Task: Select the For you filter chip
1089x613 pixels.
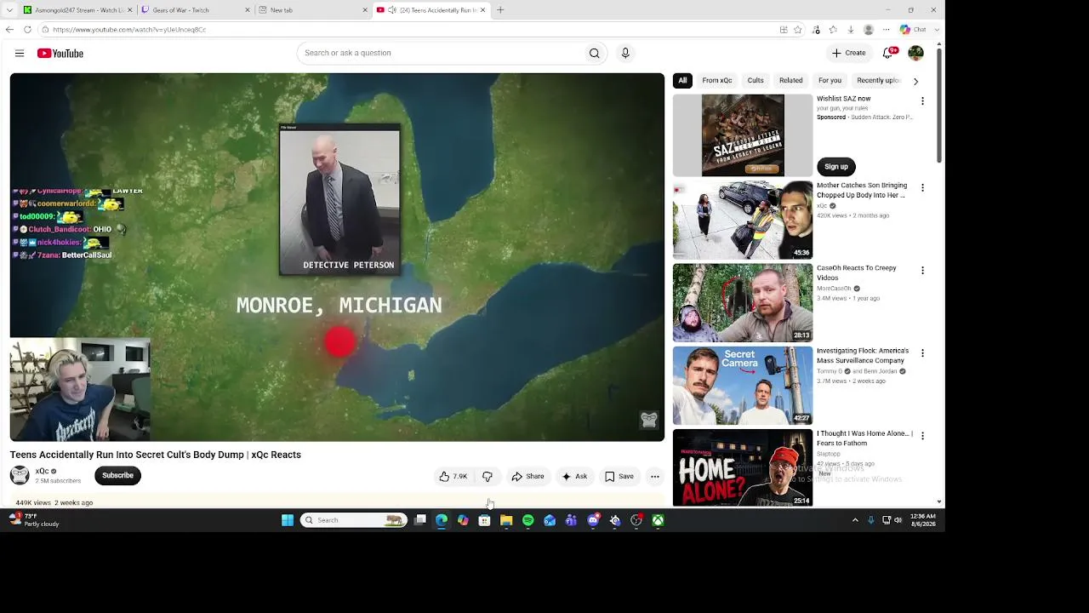Action: tap(830, 81)
